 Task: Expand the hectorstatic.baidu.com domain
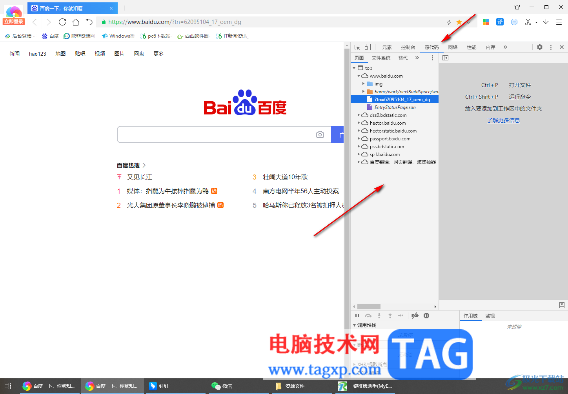click(359, 131)
